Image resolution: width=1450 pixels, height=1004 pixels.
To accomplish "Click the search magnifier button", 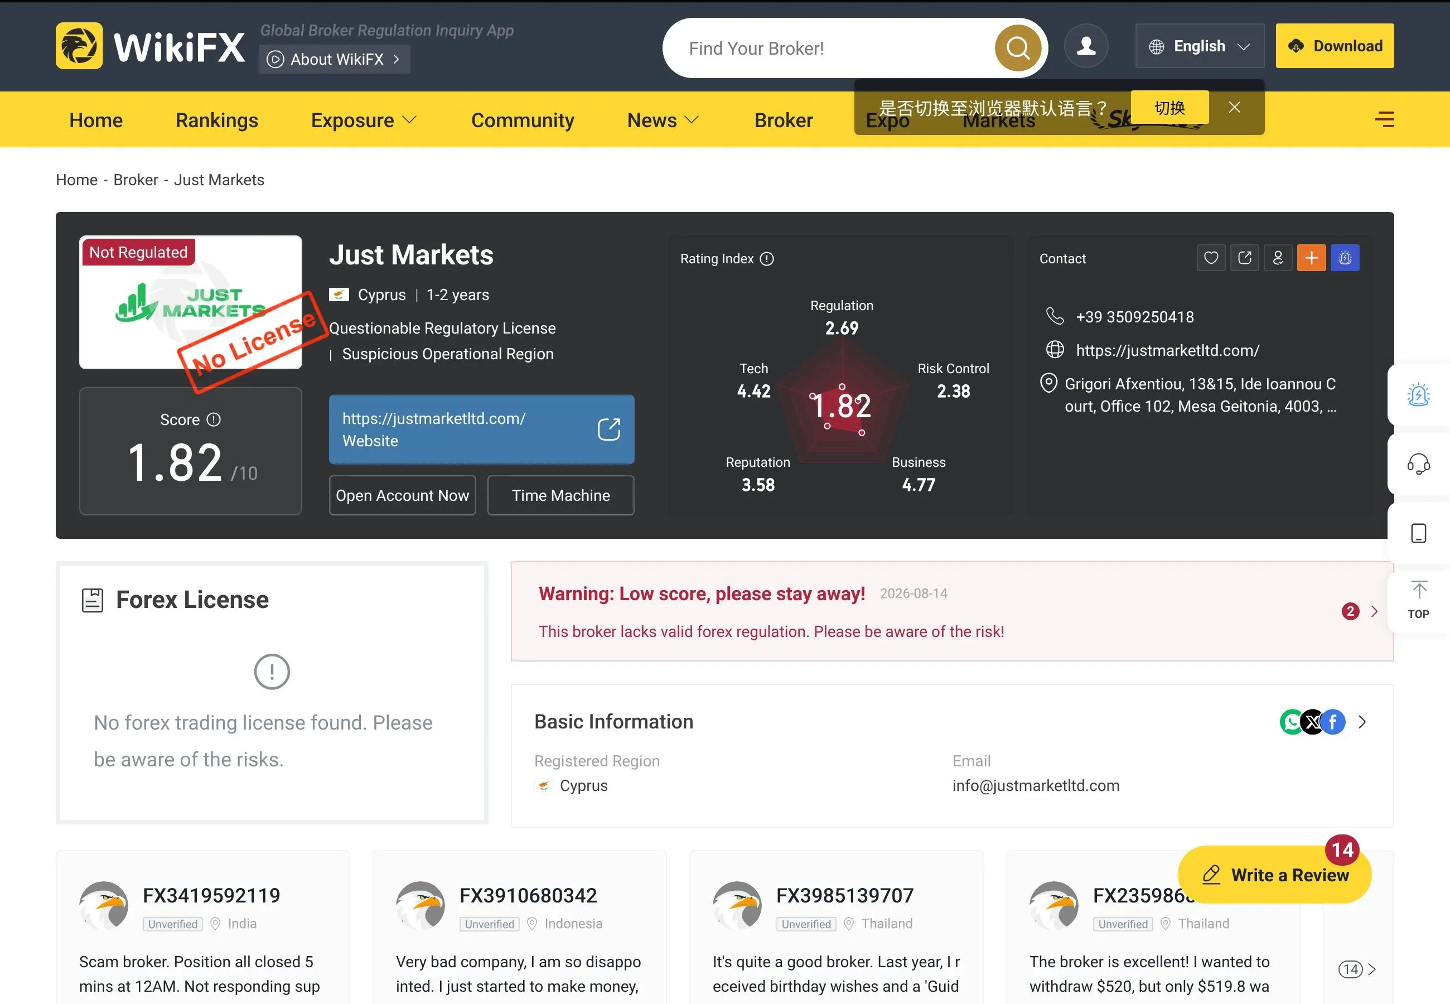I will point(1017,48).
